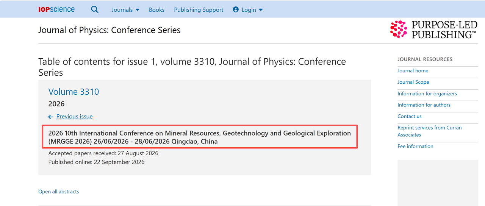The height and width of the screenshot is (206, 485).
Task: Click the search magnifier icon
Action: [95, 9]
